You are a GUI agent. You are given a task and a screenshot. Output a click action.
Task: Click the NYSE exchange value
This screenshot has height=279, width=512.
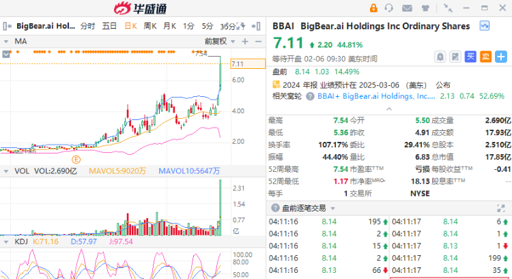click(420, 194)
